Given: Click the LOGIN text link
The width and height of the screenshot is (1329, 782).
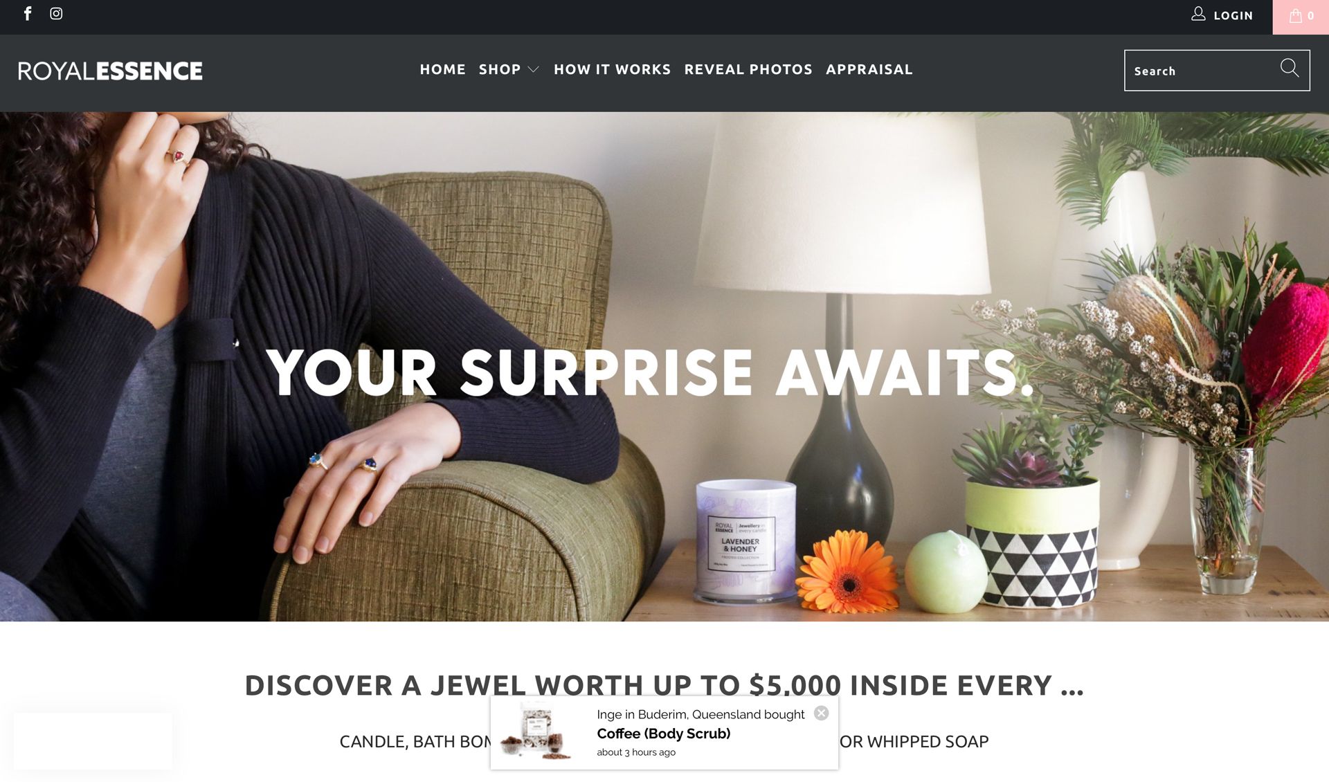Looking at the screenshot, I should coord(1233,16).
